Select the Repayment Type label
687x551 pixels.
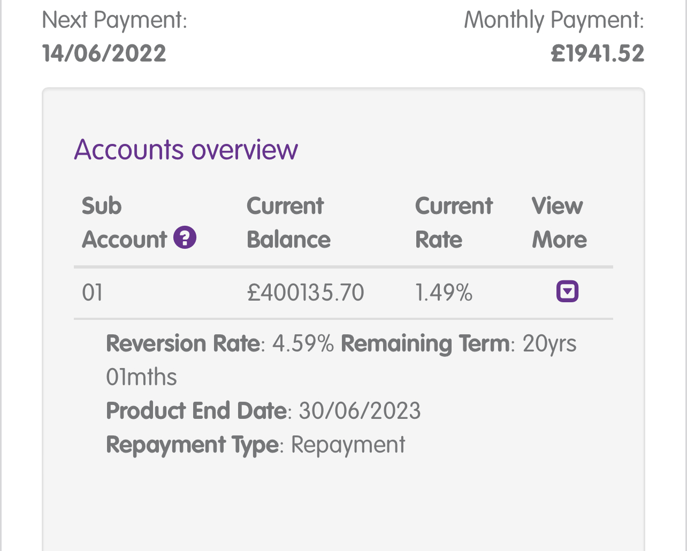point(193,445)
